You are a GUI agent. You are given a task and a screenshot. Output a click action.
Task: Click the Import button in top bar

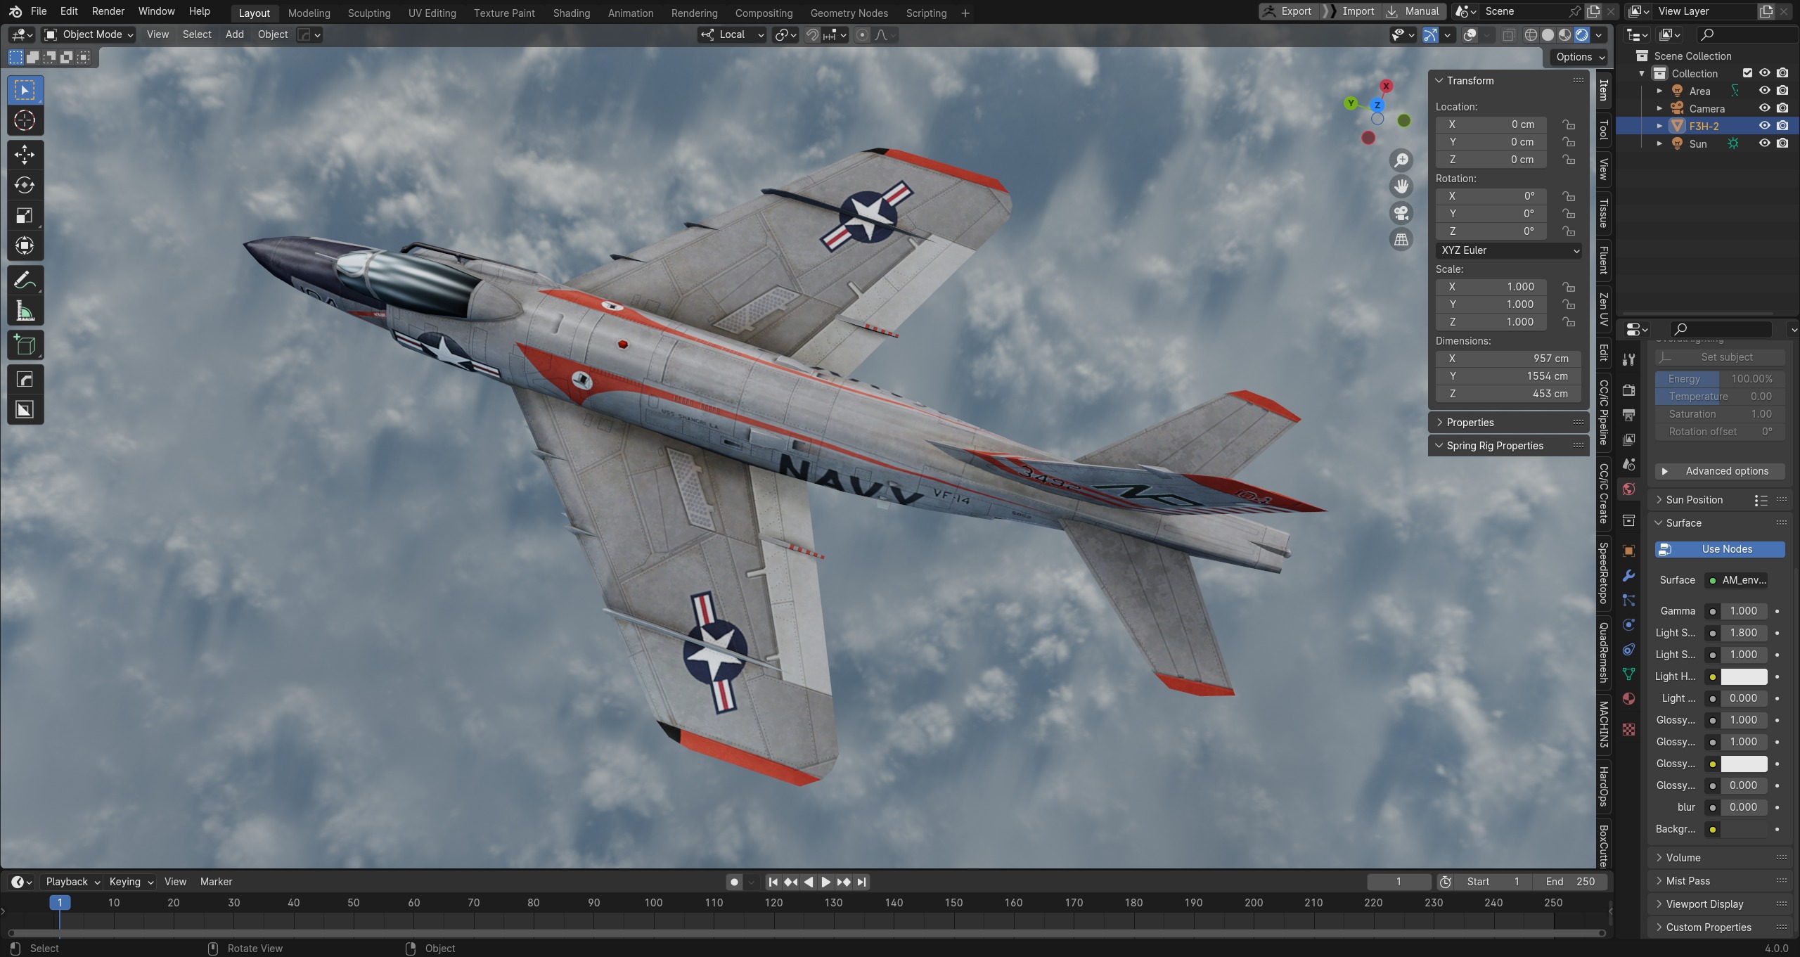click(x=1349, y=11)
